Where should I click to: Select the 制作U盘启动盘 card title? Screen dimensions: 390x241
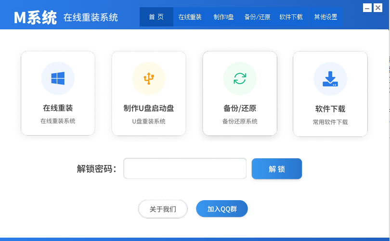coord(149,108)
